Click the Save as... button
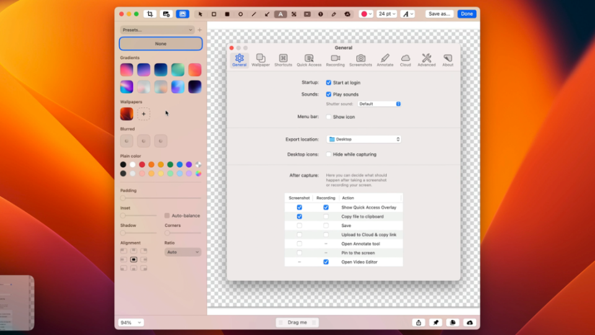The height and width of the screenshot is (335, 595). tap(439, 14)
